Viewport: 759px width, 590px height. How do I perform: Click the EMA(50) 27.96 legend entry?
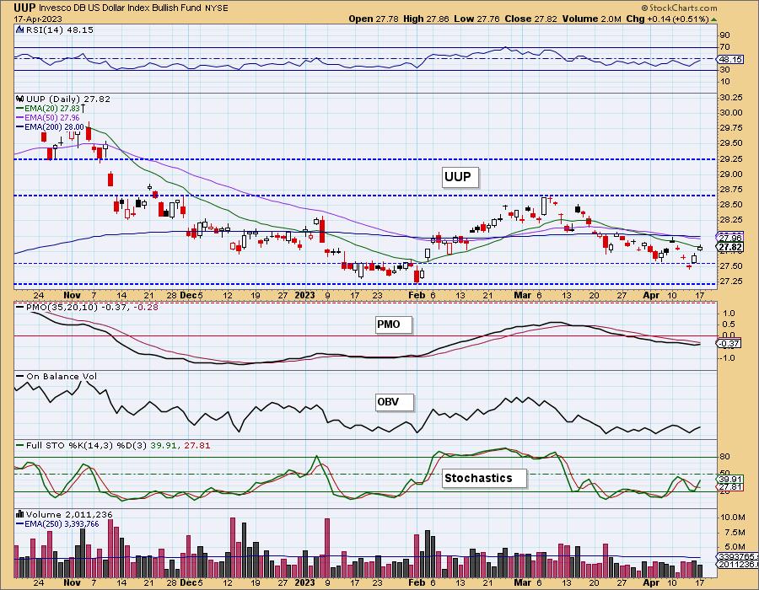(48, 117)
